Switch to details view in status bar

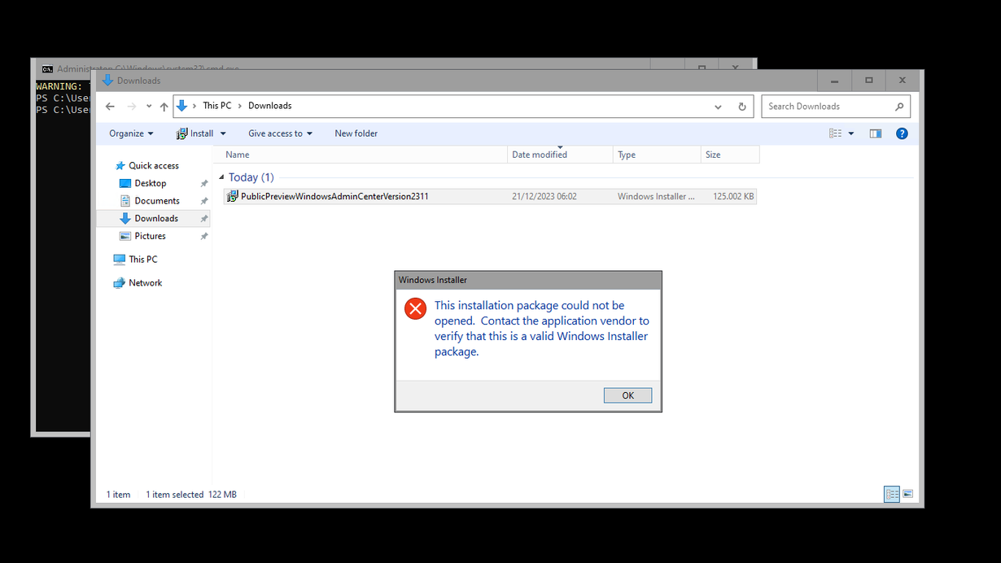pos(892,494)
